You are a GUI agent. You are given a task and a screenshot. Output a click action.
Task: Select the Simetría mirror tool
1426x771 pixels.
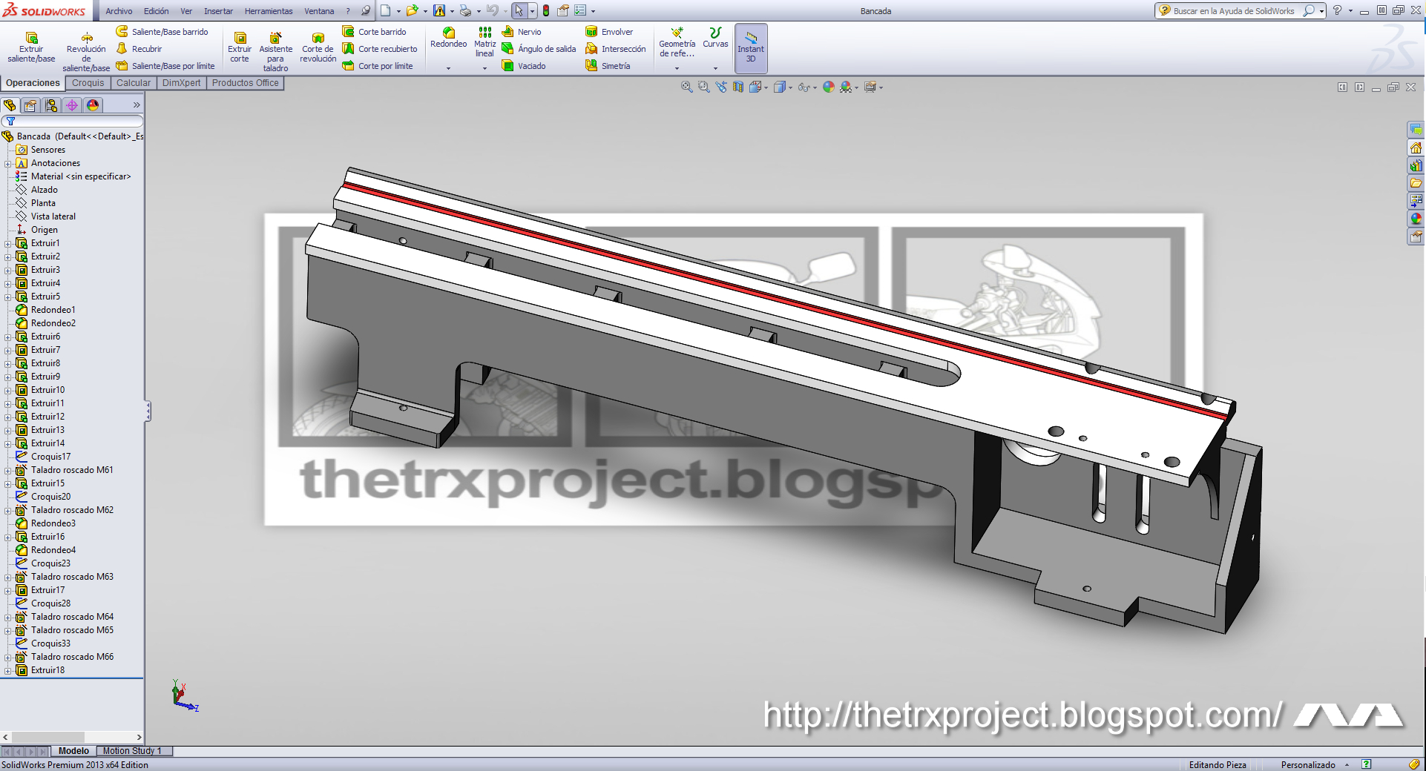[x=608, y=66]
